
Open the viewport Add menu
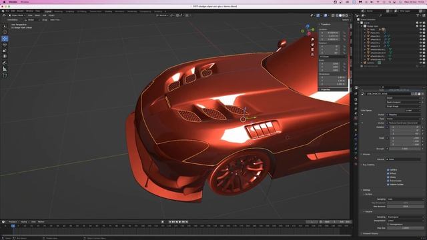(x=45, y=15)
